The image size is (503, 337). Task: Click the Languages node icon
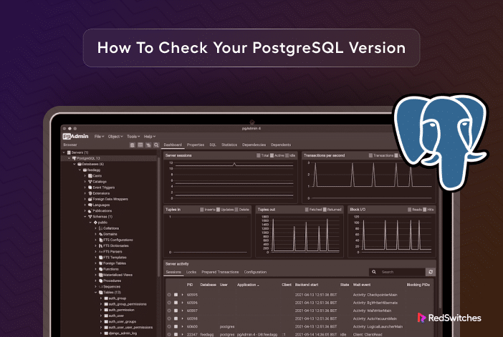tap(90, 205)
